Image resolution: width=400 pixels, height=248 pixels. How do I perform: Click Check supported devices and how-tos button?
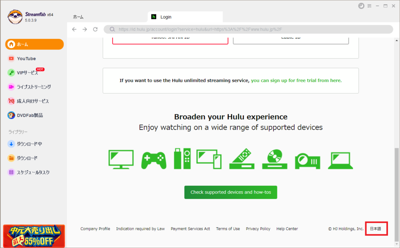pos(230,192)
